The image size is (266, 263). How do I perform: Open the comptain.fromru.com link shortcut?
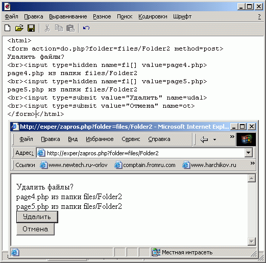(145, 165)
